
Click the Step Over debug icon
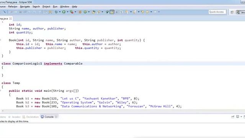[34, 12]
